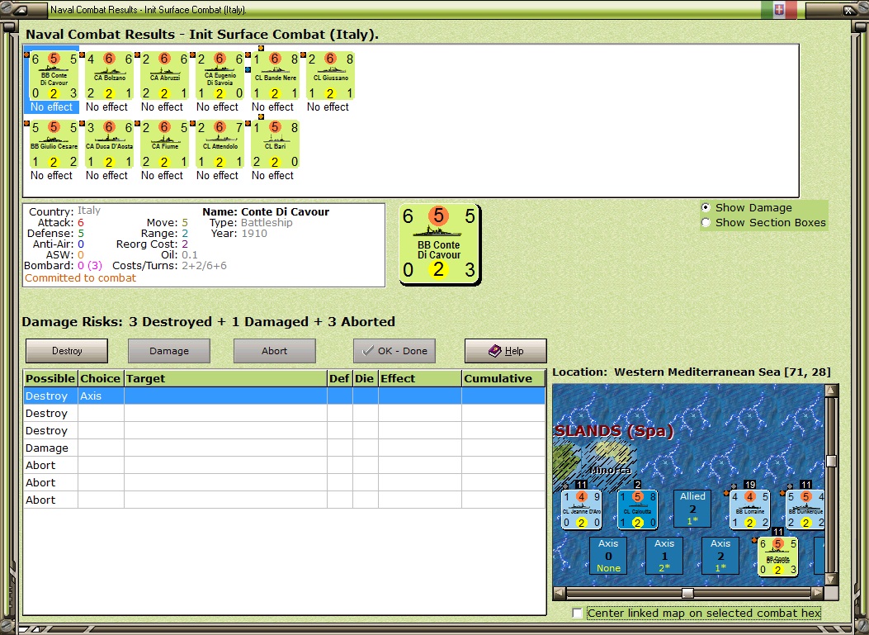
Task: Select the CL Attendolo unit counter
Action: pos(220,145)
